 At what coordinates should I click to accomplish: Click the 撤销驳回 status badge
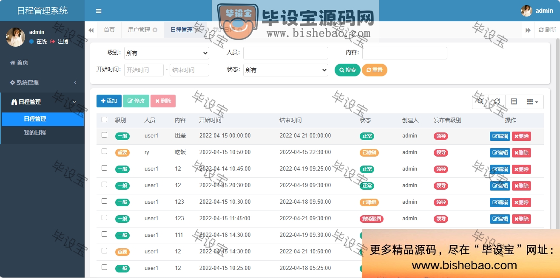(372, 219)
